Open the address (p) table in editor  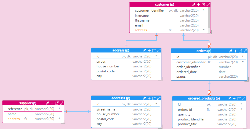click(x=154, y=51)
